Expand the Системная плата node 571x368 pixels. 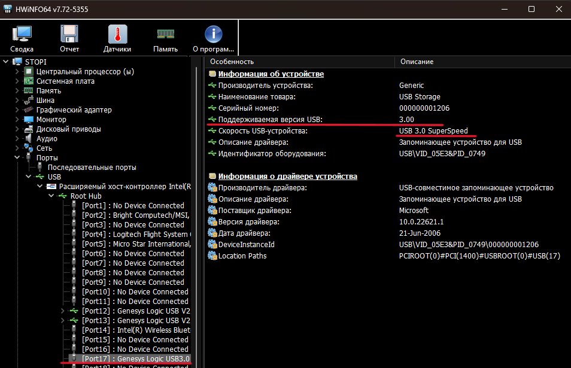tap(17, 81)
